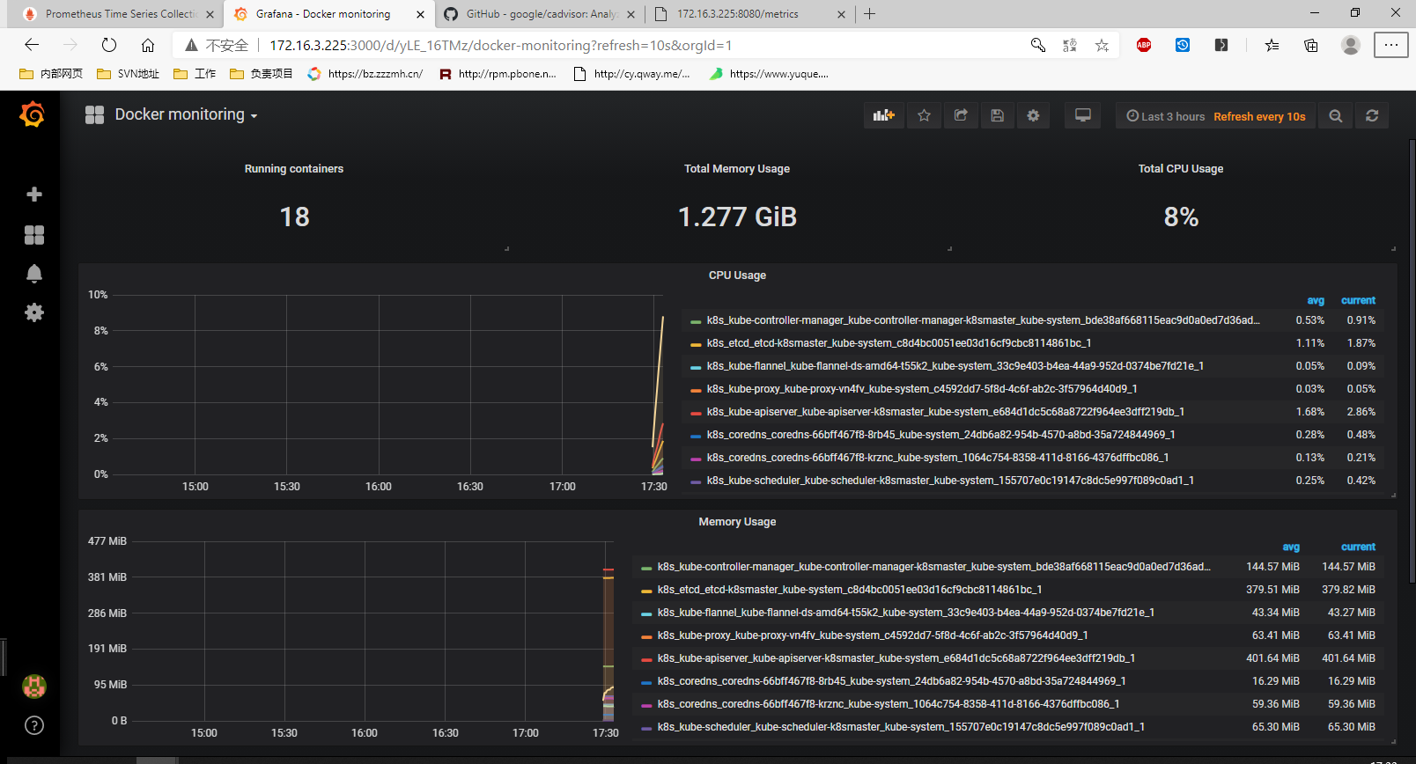Sort CPU legend by current column
The width and height of the screenshot is (1416, 764).
[x=1358, y=300]
